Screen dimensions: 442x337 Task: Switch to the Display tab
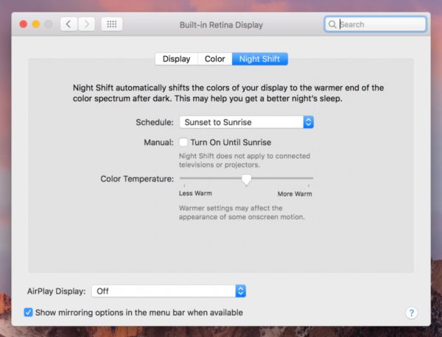pos(177,59)
